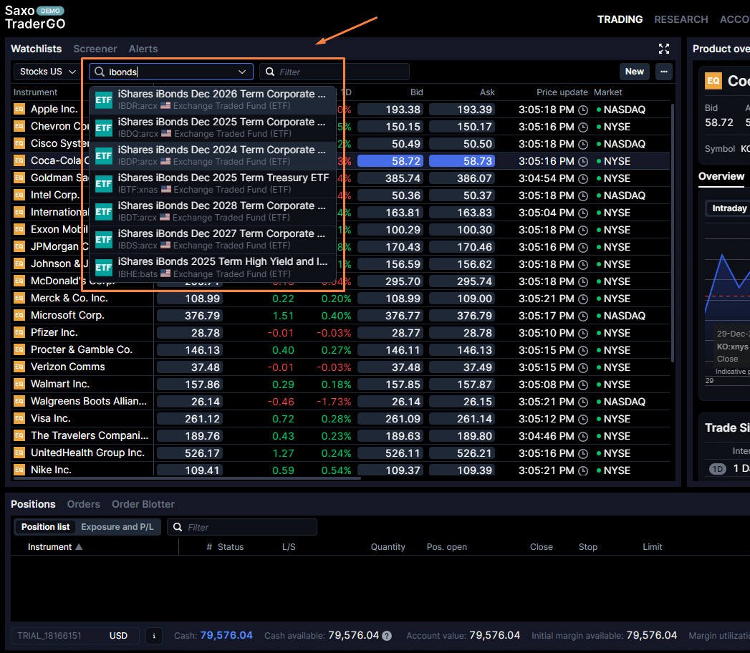
Task: Open the TRADING menu
Action: click(620, 19)
